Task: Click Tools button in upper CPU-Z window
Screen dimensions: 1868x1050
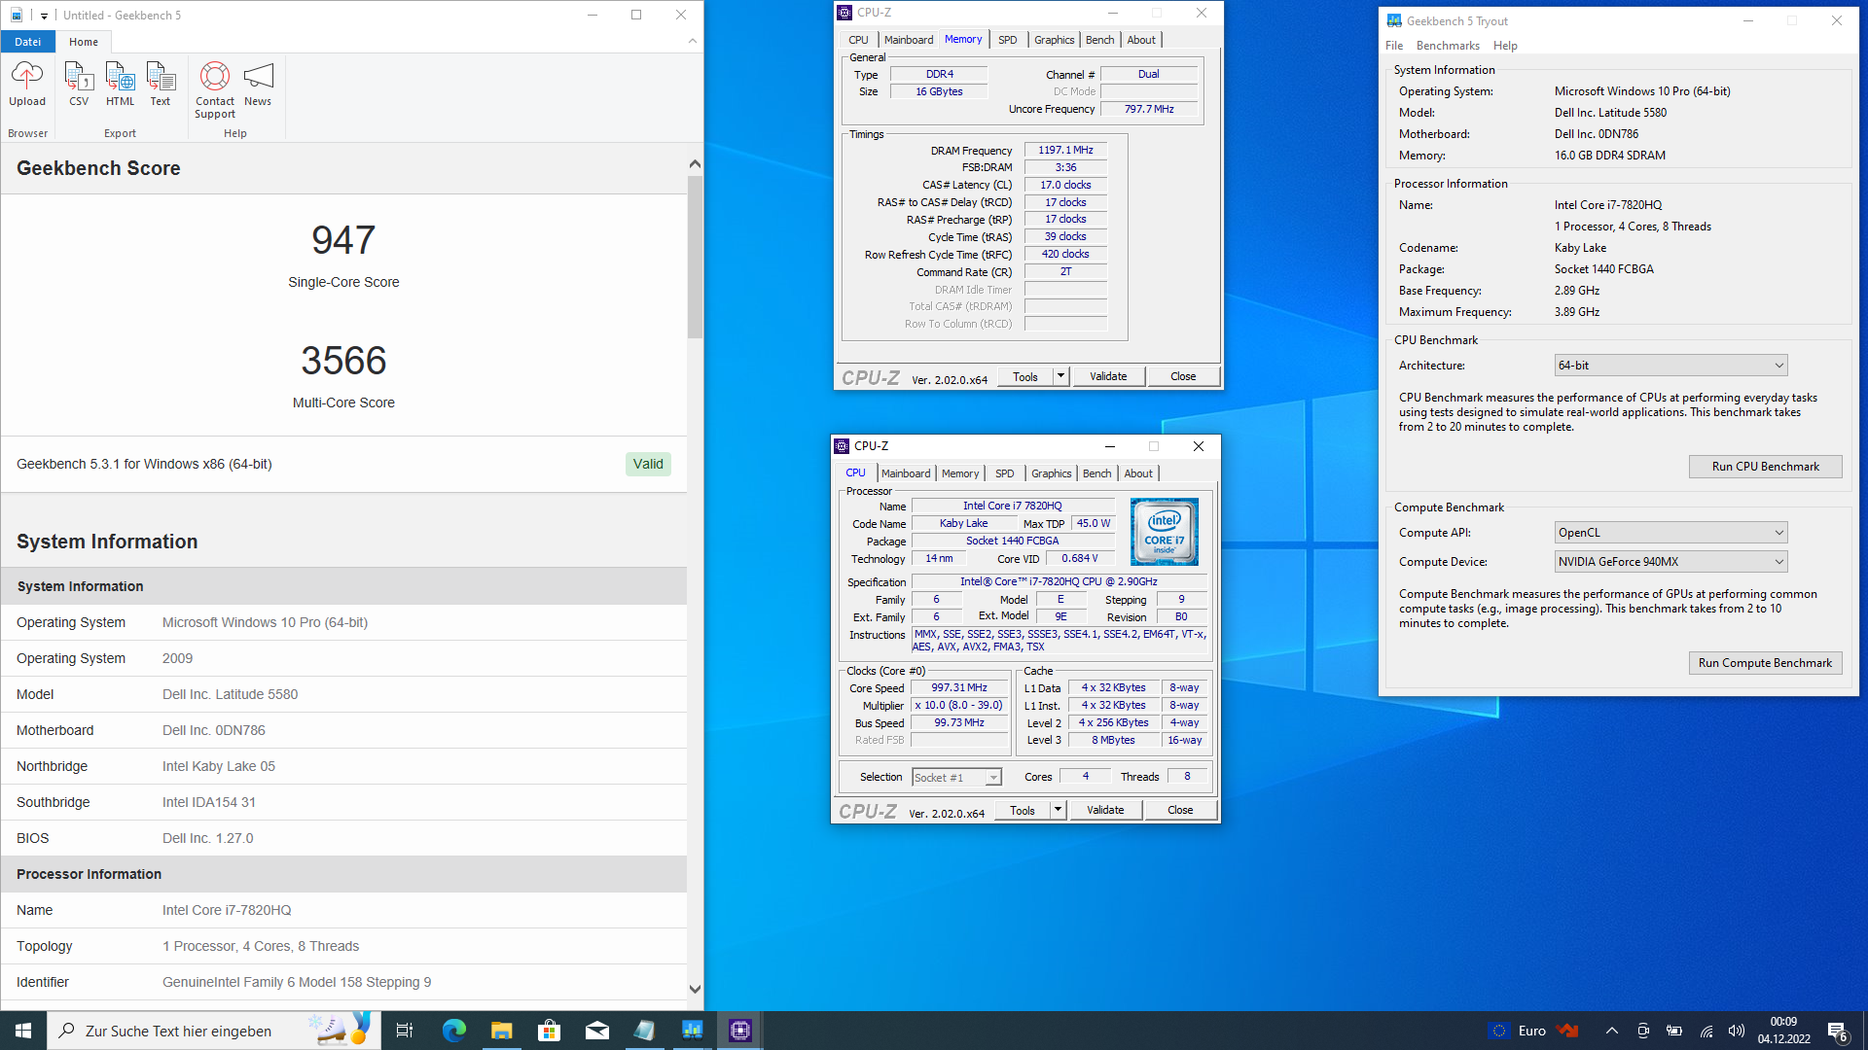Action: click(x=1025, y=376)
